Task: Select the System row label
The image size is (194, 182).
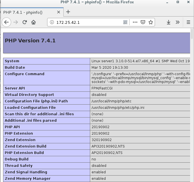Action: pyautogui.click(x=12, y=61)
